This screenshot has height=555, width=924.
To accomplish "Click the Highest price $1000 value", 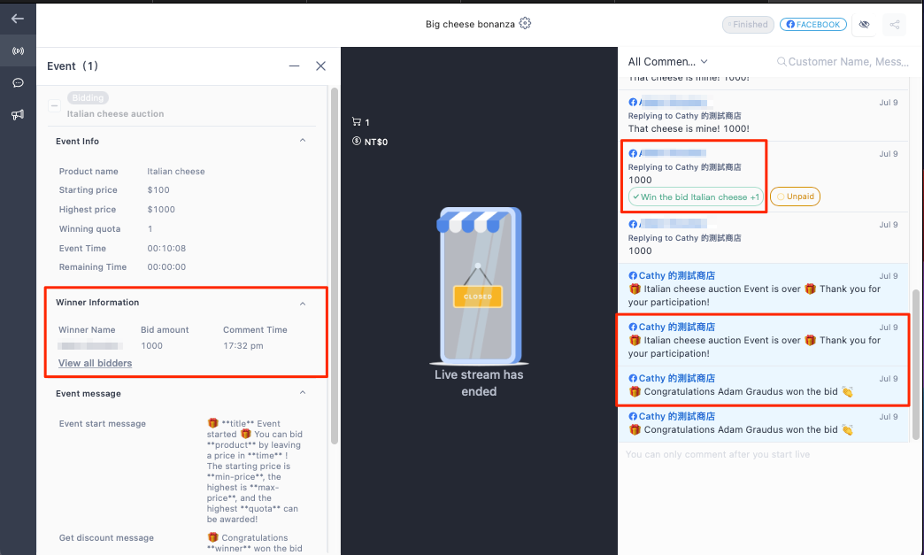I will tap(161, 209).
